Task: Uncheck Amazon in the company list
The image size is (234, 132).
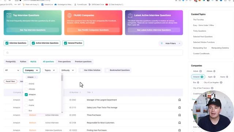Action: pos(26,95)
